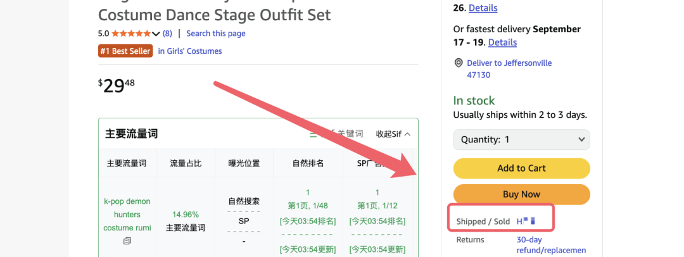This screenshot has width=684, height=257.
Task: Open the in Girls' Costumes category link
Action: pyautogui.click(x=190, y=51)
